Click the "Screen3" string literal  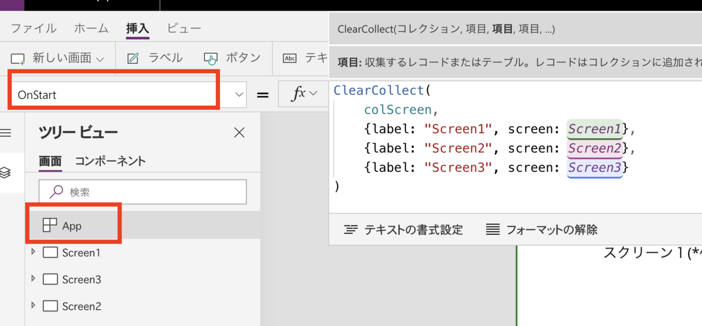[x=458, y=168]
